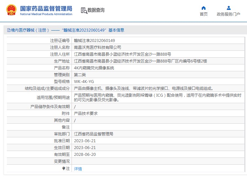Select the 适用范围/预期用途 description text
The image size is (247, 178).
pos(157,98)
